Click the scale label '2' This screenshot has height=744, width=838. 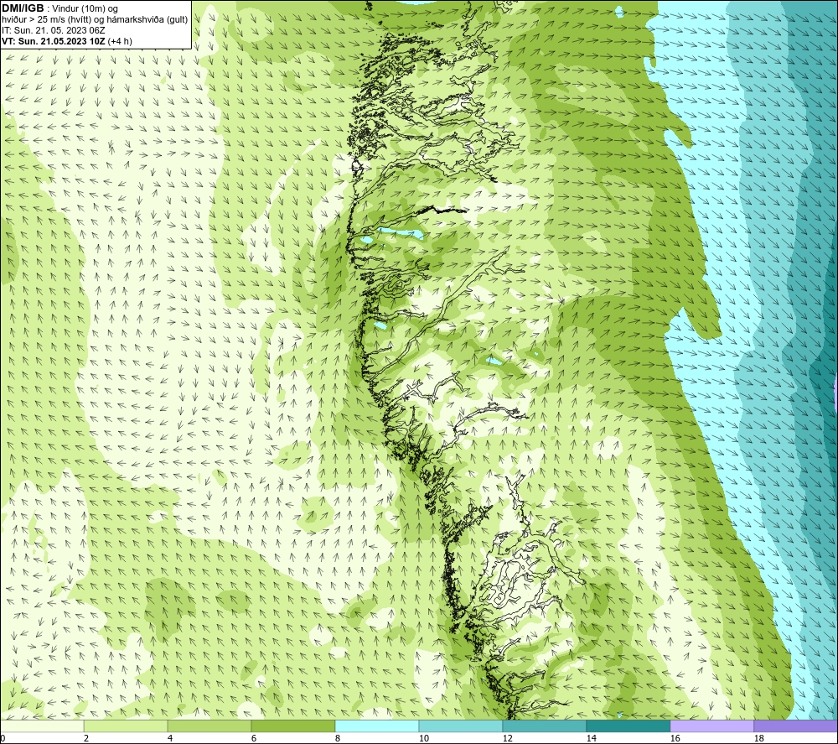pos(86,739)
